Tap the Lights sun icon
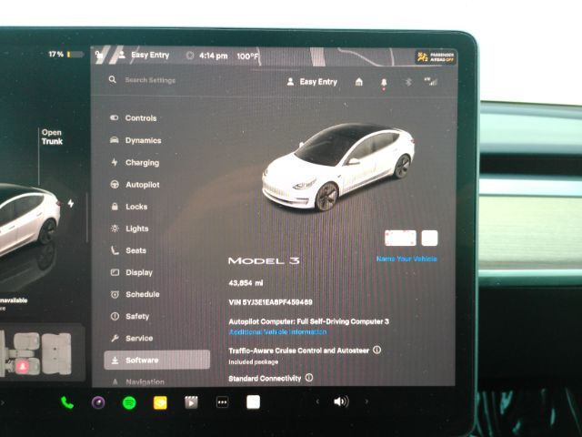Viewport: 582px width, 437px height. pyautogui.click(x=115, y=229)
